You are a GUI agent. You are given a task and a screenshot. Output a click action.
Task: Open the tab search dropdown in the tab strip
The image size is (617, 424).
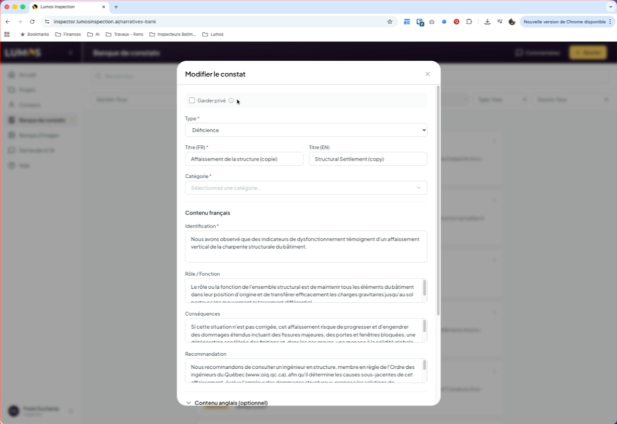pos(610,7)
